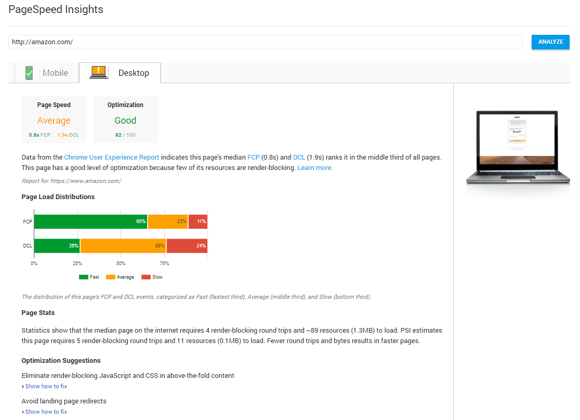The width and height of the screenshot is (580, 420).
Task: Expand 'Show how to fix' under landing page redirects
Action: pyautogui.click(x=46, y=412)
